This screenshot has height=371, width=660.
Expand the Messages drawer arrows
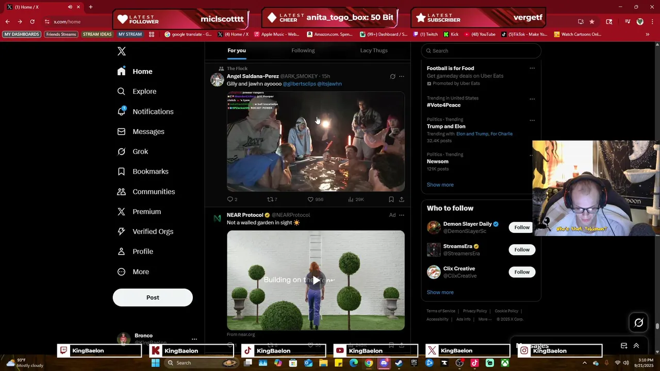click(636, 346)
